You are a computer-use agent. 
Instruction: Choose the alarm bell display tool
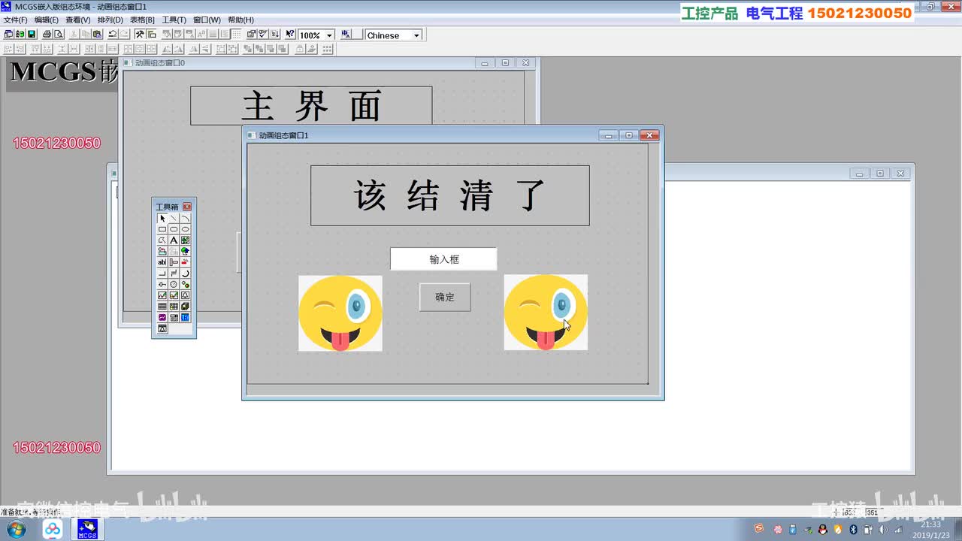point(185,295)
